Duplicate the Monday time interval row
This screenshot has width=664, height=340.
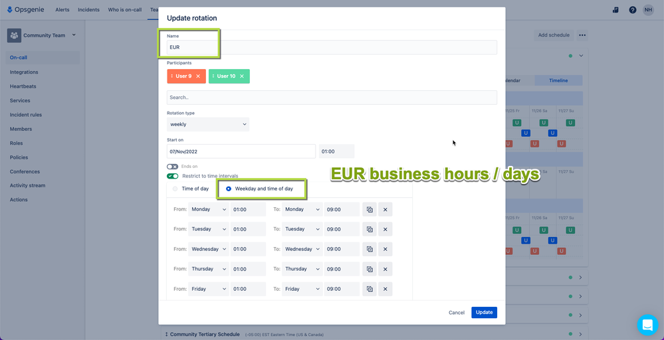point(370,209)
